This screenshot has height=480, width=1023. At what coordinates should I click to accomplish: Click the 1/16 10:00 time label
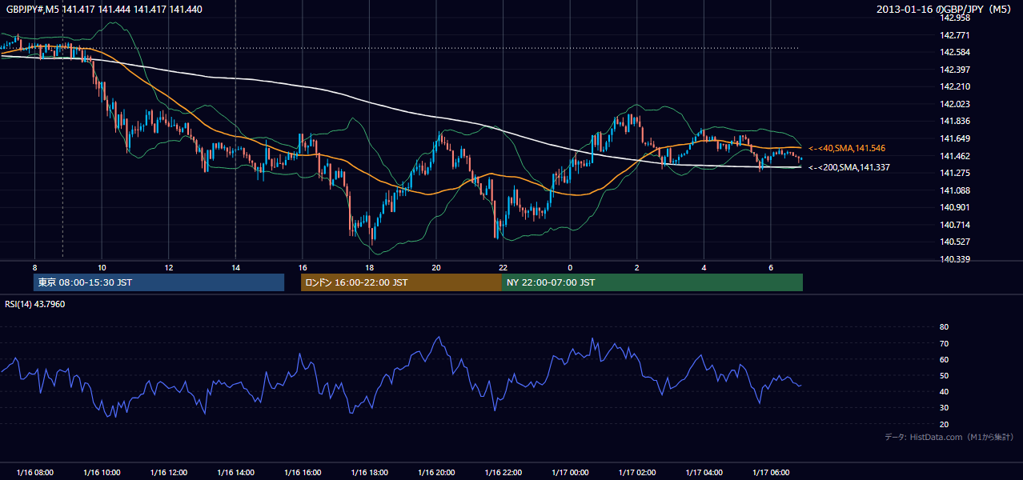tap(102, 473)
